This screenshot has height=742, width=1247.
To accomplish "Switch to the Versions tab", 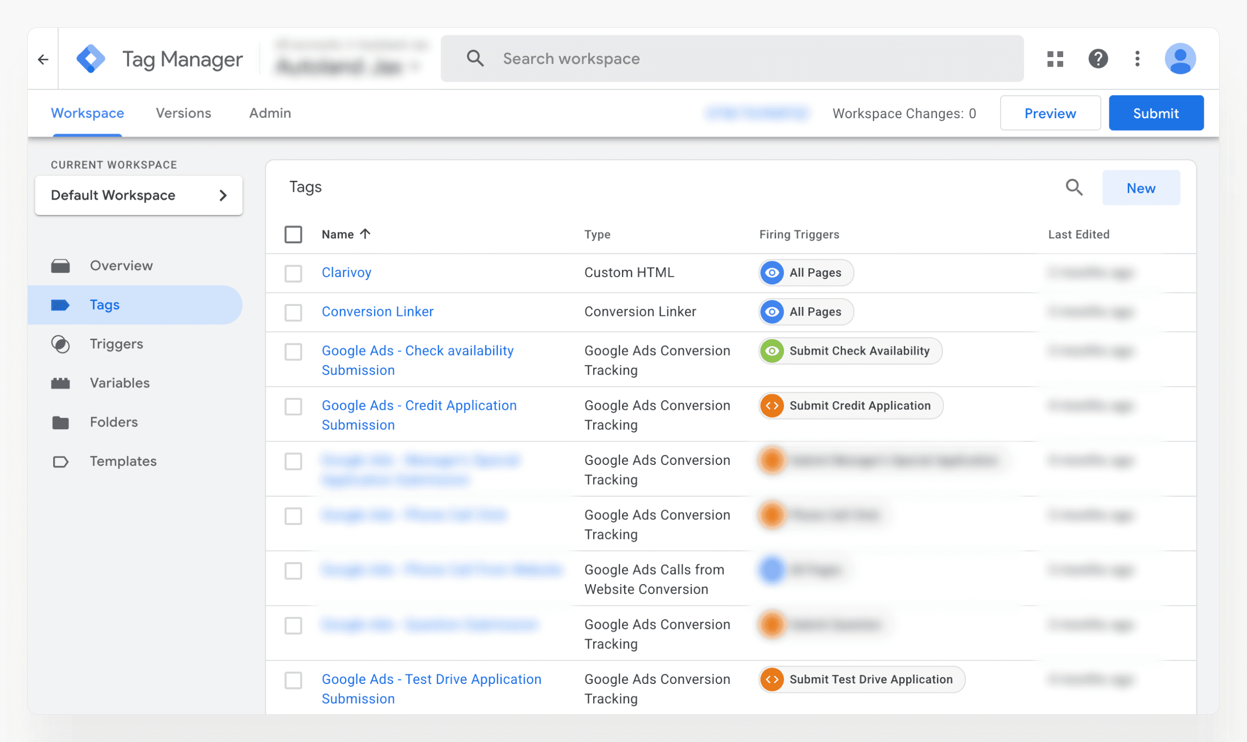I will (183, 113).
